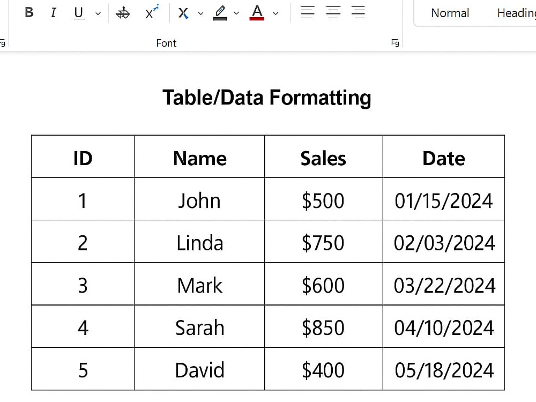Click the strikethrough icon
Screen dimensions: 536x402
coord(123,13)
